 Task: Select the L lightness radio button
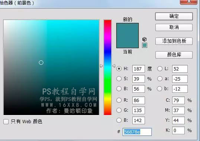(160, 69)
